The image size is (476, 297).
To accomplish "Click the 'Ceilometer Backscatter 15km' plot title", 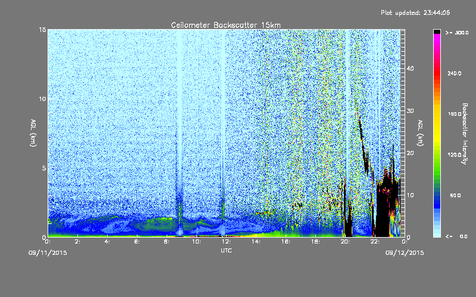I will coord(226,25).
